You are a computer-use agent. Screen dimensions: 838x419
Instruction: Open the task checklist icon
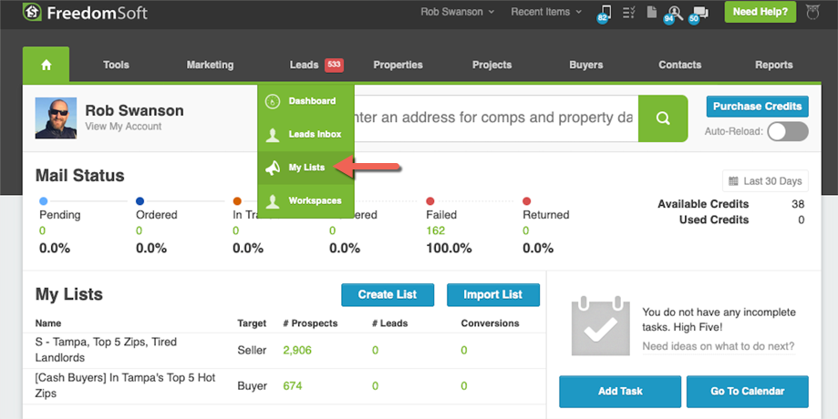pos(628,12)
